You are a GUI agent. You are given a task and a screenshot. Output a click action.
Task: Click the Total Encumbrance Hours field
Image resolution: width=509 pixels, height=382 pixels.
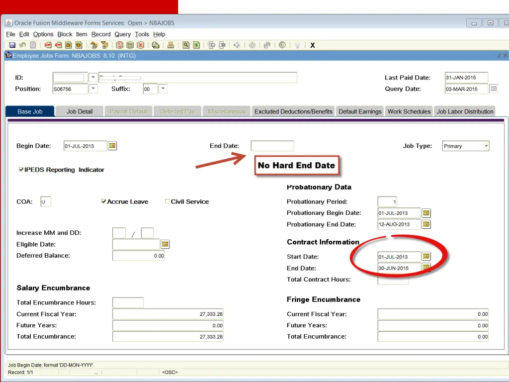tap(128, 302)
